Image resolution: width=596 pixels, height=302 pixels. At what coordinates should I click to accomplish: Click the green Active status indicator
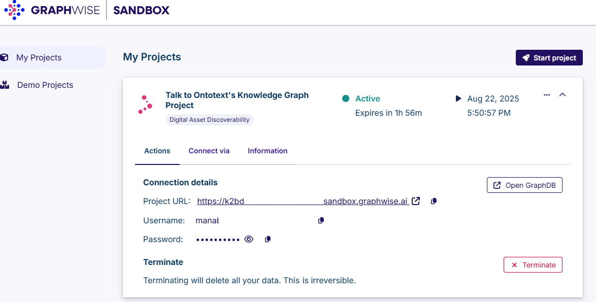346,98
